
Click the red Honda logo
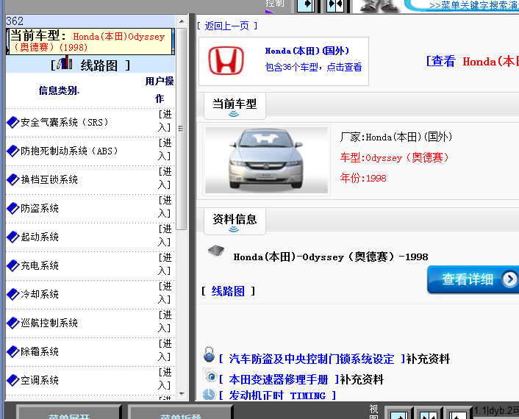226,60
